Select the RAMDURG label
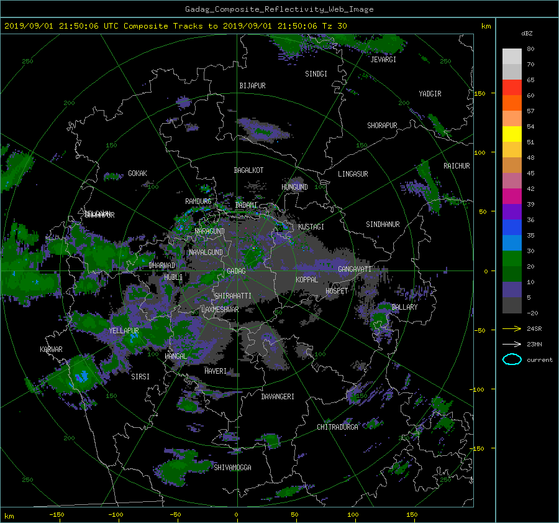Screen dimensions: 559x523 point(198,201)
